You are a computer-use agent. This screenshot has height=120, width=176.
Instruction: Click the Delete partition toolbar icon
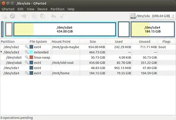(12, 16)
